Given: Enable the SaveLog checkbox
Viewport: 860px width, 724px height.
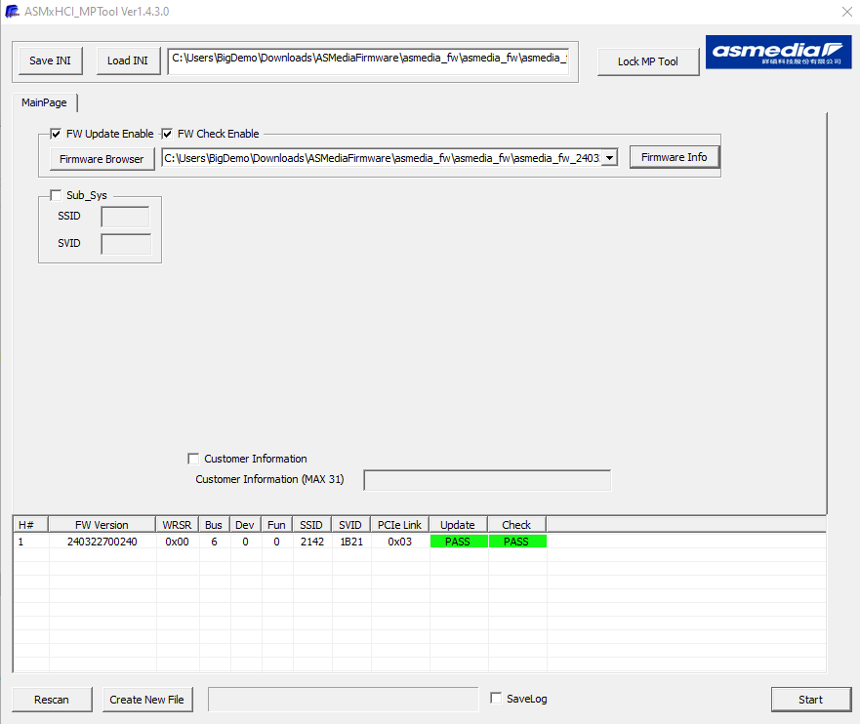Looking at the screenshot, I should click(496, 699).
